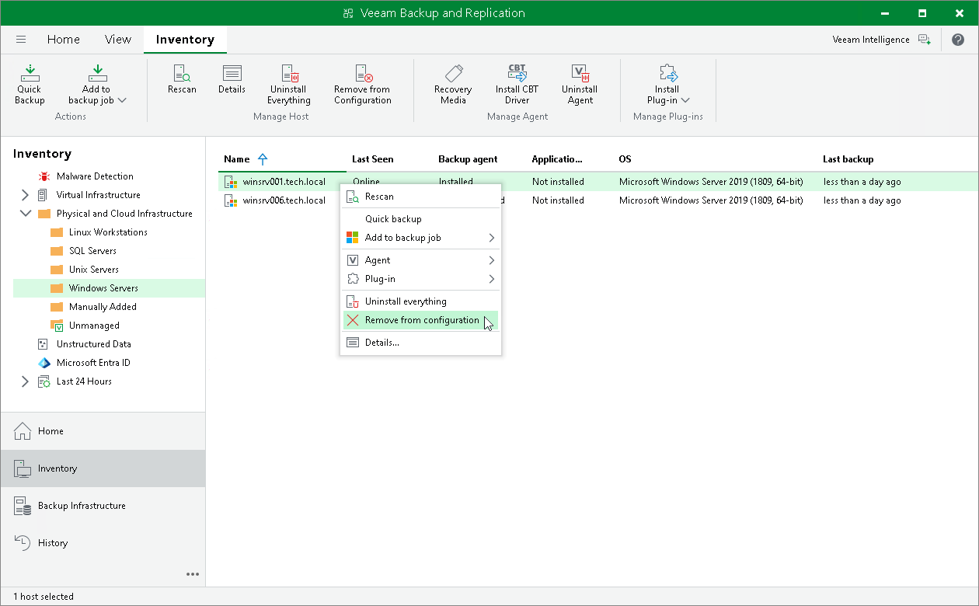Viewport: 979px width, 606px height.
Task: Select Physical and Cloud Infrastructure node
Action: coord(124,214)
